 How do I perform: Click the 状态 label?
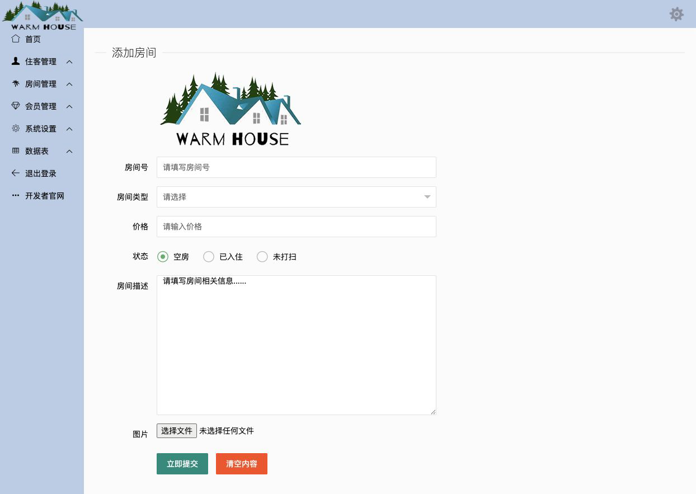click(x=140, y=256)
